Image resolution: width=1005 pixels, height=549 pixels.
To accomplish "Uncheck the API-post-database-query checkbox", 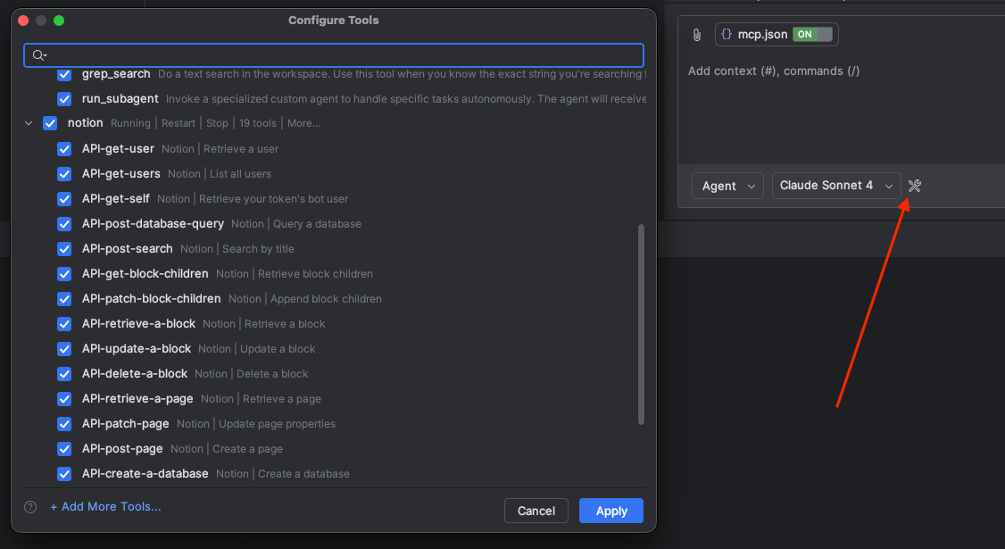I will pyautogui.click(x=64, y=224).
